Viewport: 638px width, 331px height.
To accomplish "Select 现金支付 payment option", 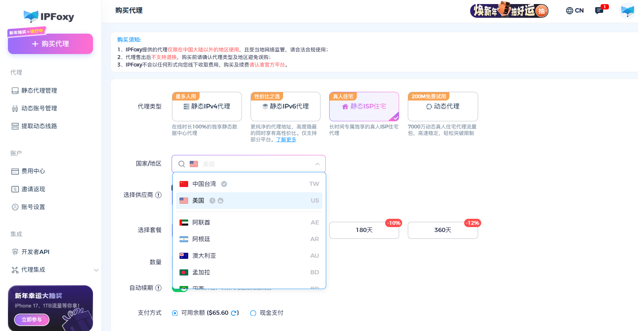I will [253, 313].
